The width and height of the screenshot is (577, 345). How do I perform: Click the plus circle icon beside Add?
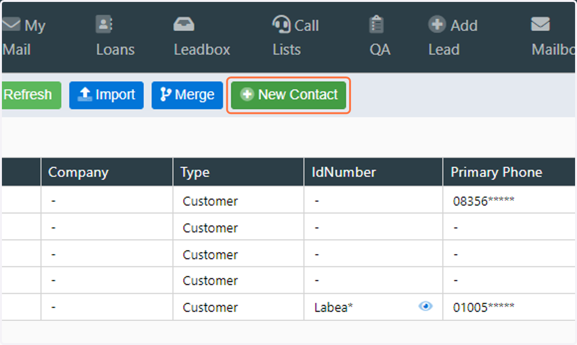[437, 24]
